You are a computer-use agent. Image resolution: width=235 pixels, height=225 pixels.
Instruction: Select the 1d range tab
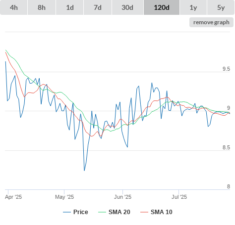[70, 7]
